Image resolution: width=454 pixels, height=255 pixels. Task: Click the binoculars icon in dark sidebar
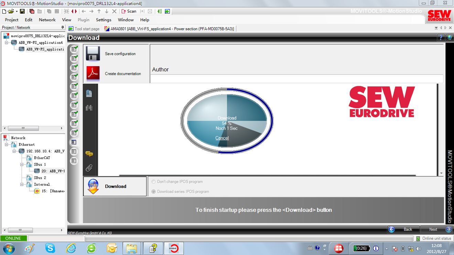(89, 108)
